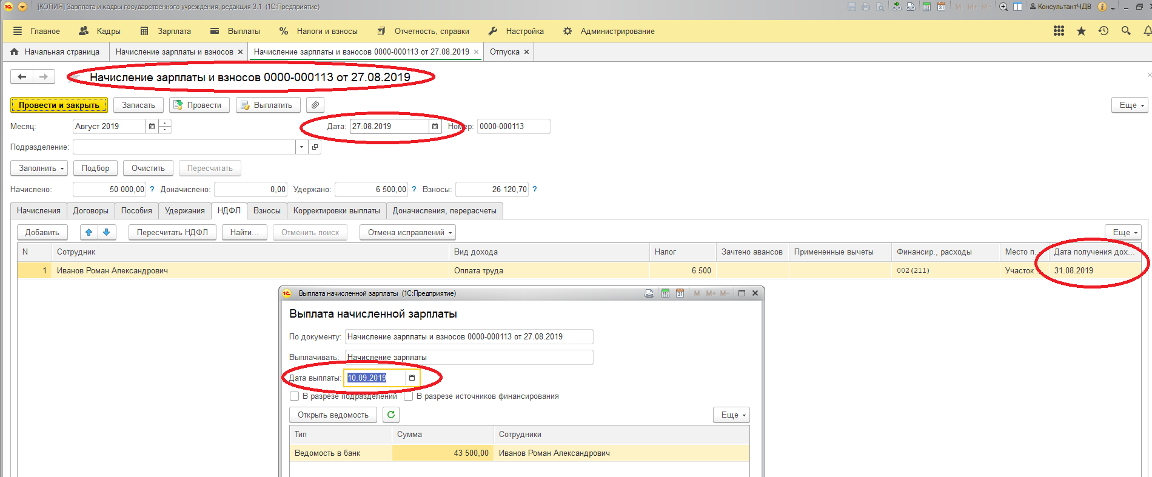
Task: Expand the Подразделение dropdown list
Action: pyautogui.click(x=301, y=147)
